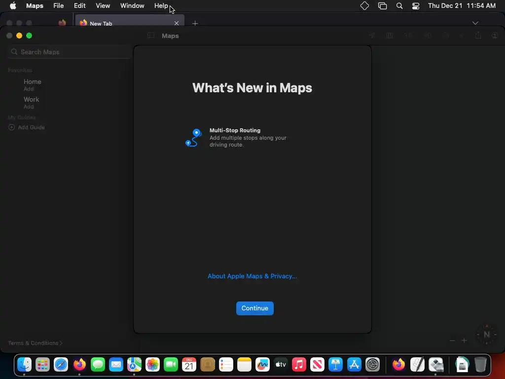The height and width of the screenshot is (379, 505).
Task: Click Spotlight search icon in menu bar
Action: (x=399, y=6)
